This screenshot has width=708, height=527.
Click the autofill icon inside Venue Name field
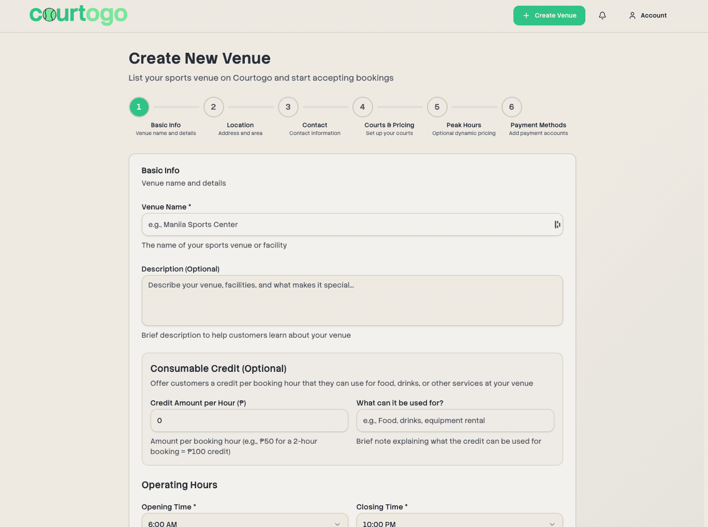tap(557, 224)
